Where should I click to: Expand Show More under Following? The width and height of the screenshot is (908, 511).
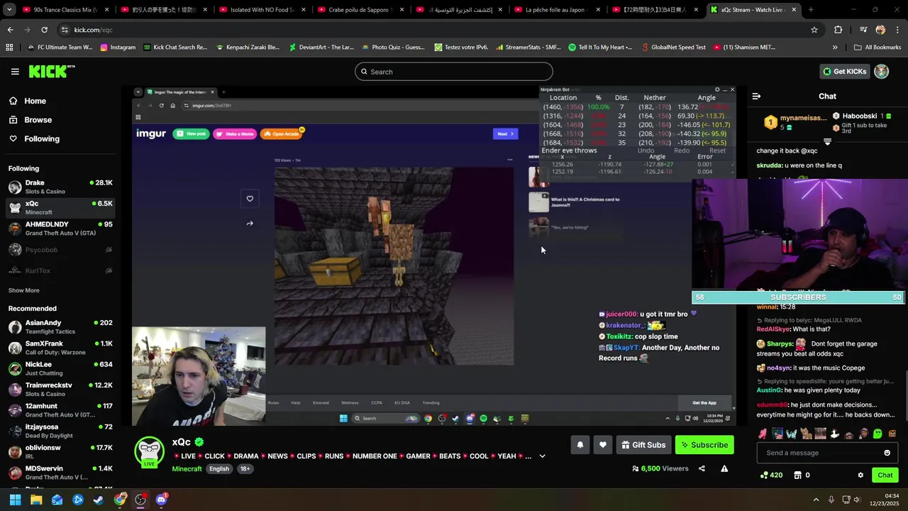coord(23,290)
